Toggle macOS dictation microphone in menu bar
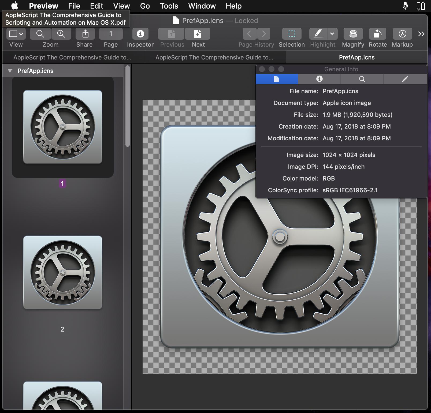 click(405, 6)
